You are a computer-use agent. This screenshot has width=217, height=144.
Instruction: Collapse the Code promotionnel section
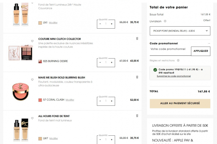click(x=209, y=43)
